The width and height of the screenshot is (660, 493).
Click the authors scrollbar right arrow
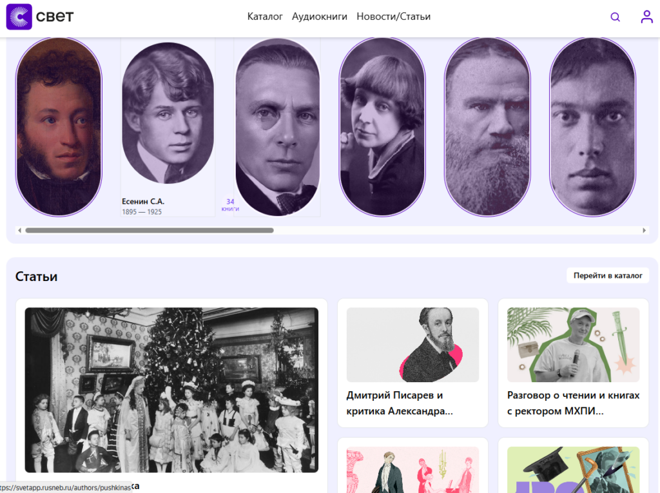point(644,230)
